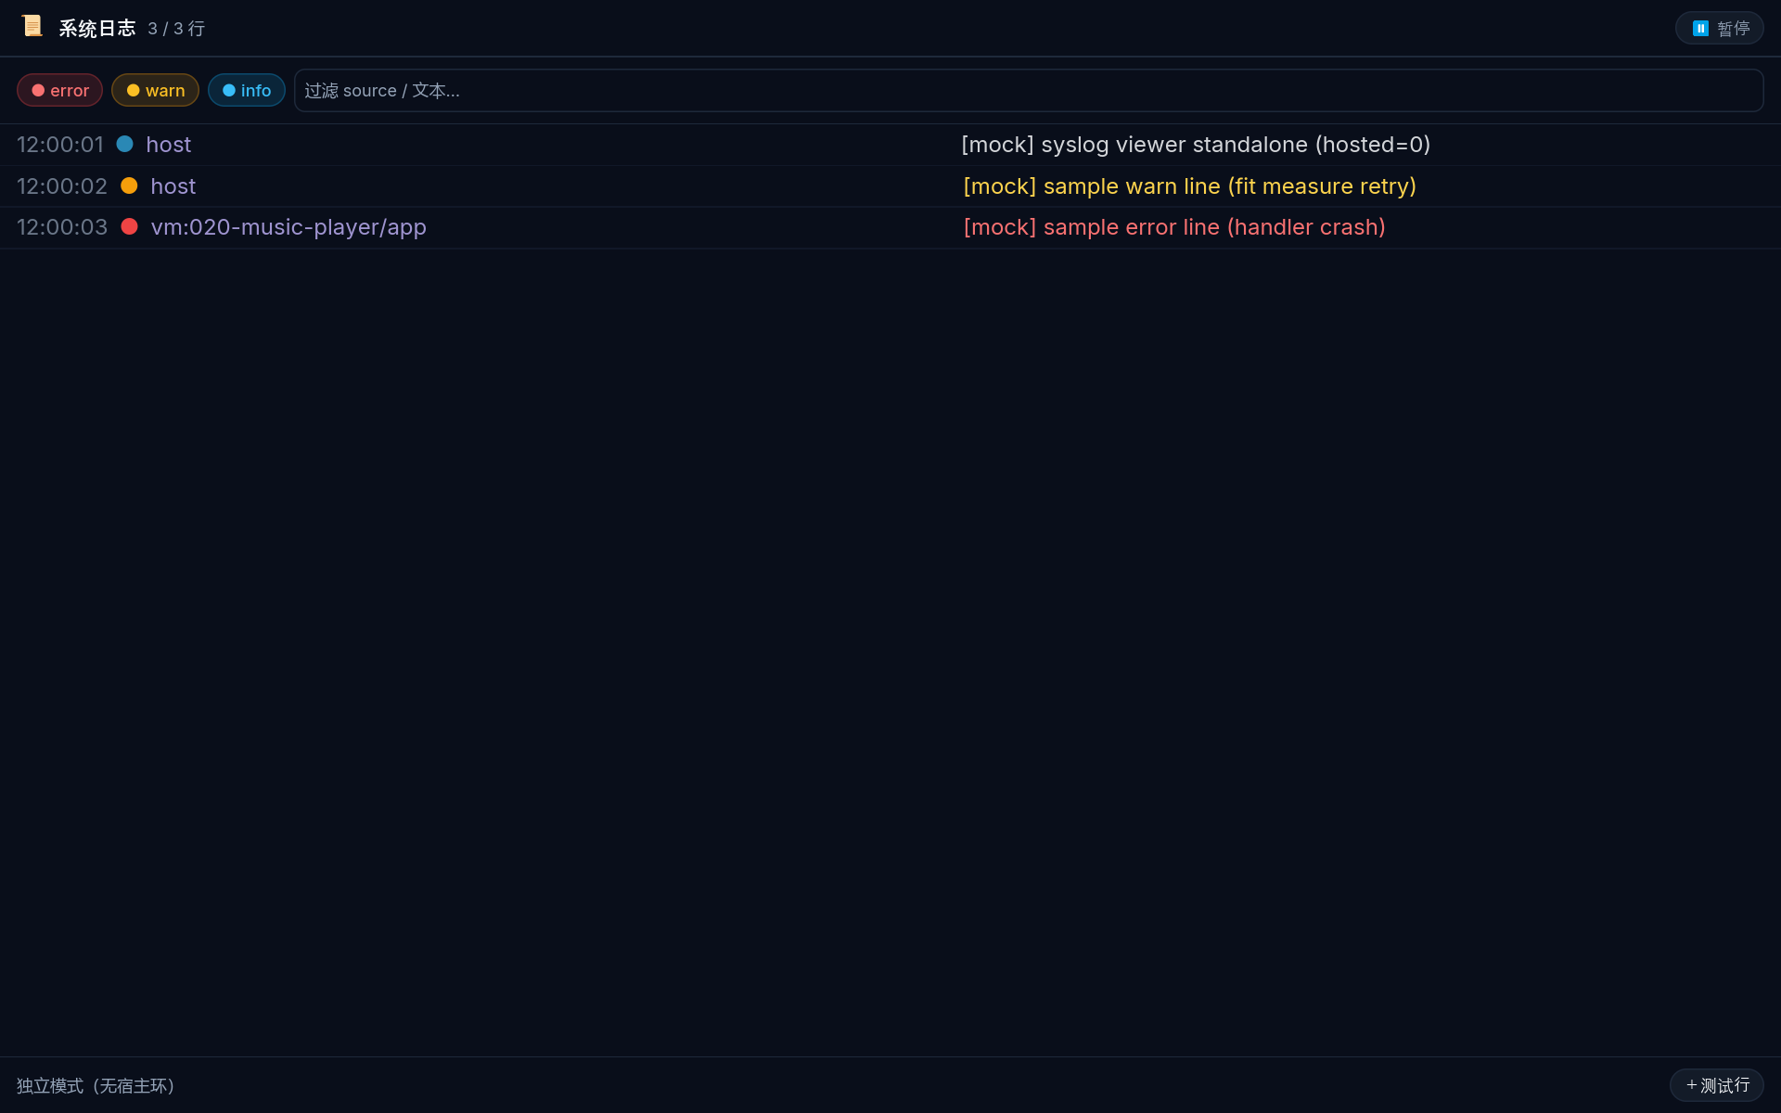This screenshot has height=1113, width=1781.
Task: Select timestamp 12:00:01
Action: (60, 145)
